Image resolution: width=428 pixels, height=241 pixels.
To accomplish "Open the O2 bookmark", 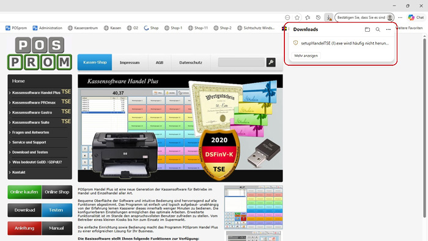I will click(133, 28).
